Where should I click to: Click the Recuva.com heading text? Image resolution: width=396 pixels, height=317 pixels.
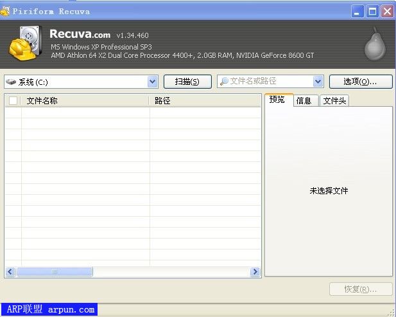(x=80, y=34)
